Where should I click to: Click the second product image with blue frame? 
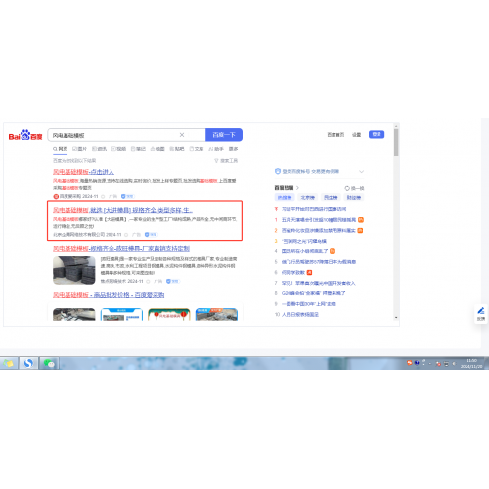coord(121,315)
